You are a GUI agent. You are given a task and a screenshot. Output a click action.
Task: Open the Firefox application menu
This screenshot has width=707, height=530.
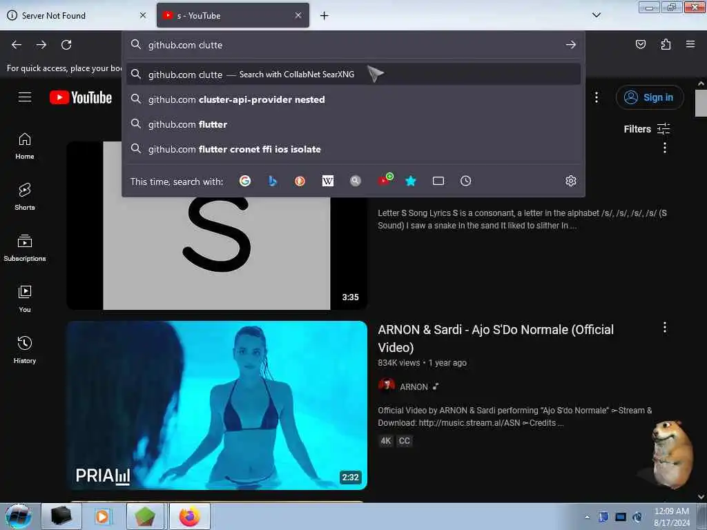[x=690, y=44]
